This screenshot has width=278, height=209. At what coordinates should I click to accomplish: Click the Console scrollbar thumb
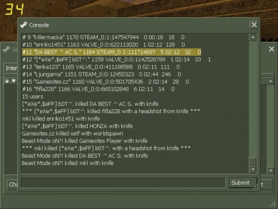pyautogui.click(x=253, y=162)
